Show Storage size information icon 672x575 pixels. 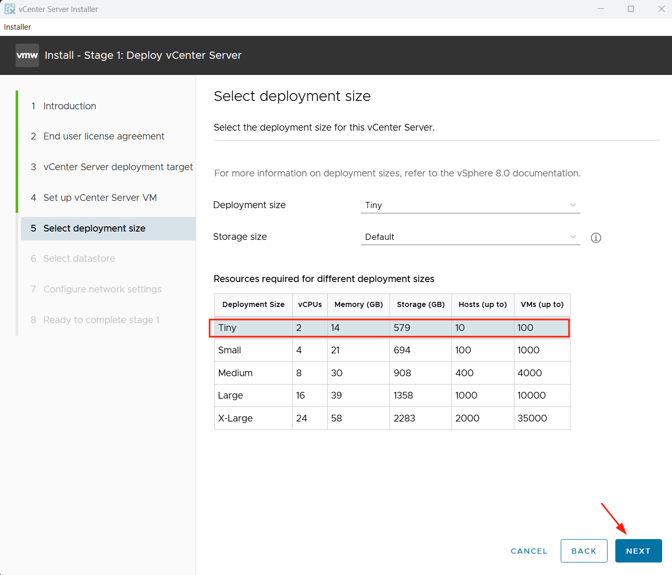point(596,238)
